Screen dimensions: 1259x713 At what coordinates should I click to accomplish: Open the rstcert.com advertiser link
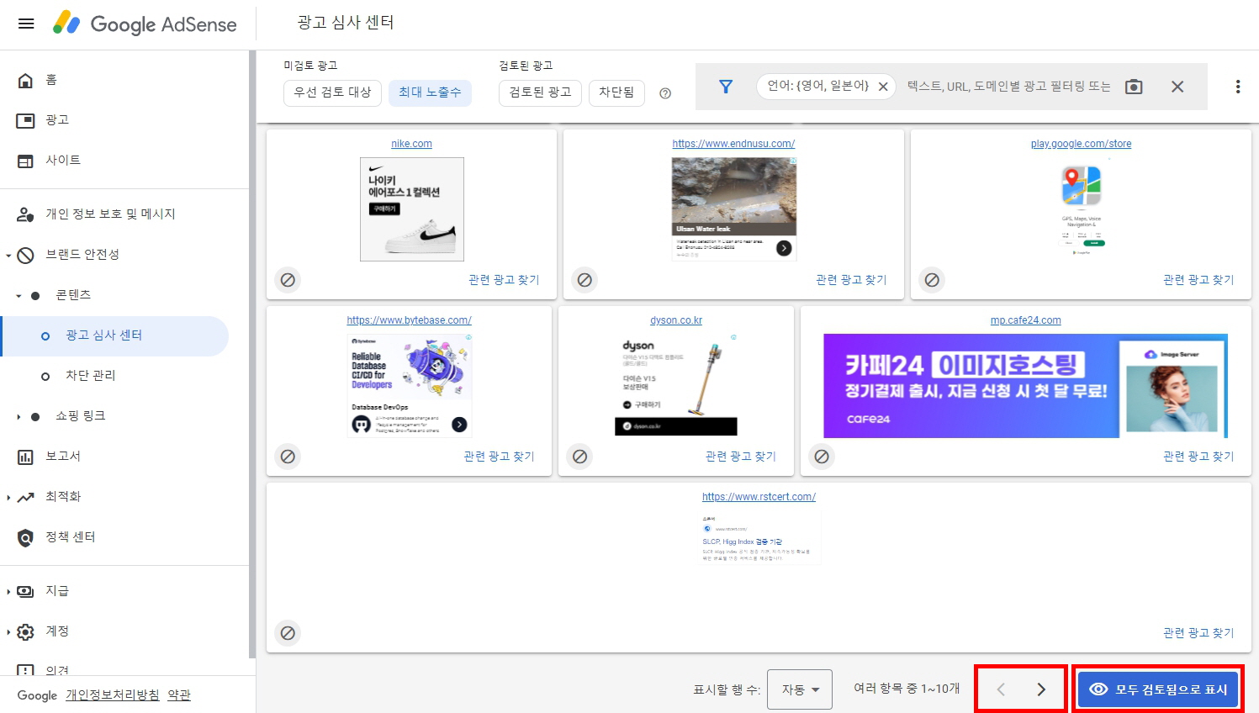tap(759, 497)
